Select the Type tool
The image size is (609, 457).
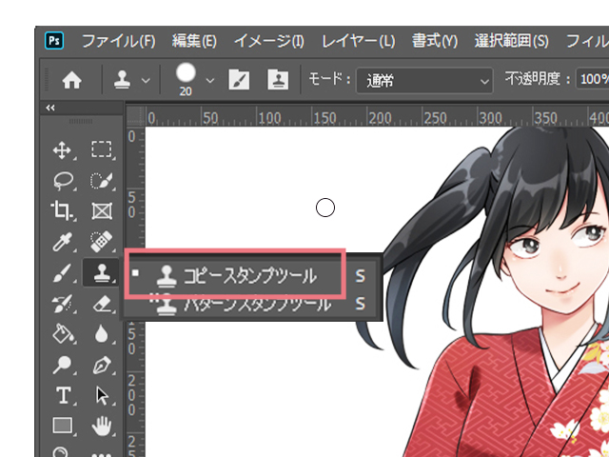pyautogui.click(x=64, y=396)
